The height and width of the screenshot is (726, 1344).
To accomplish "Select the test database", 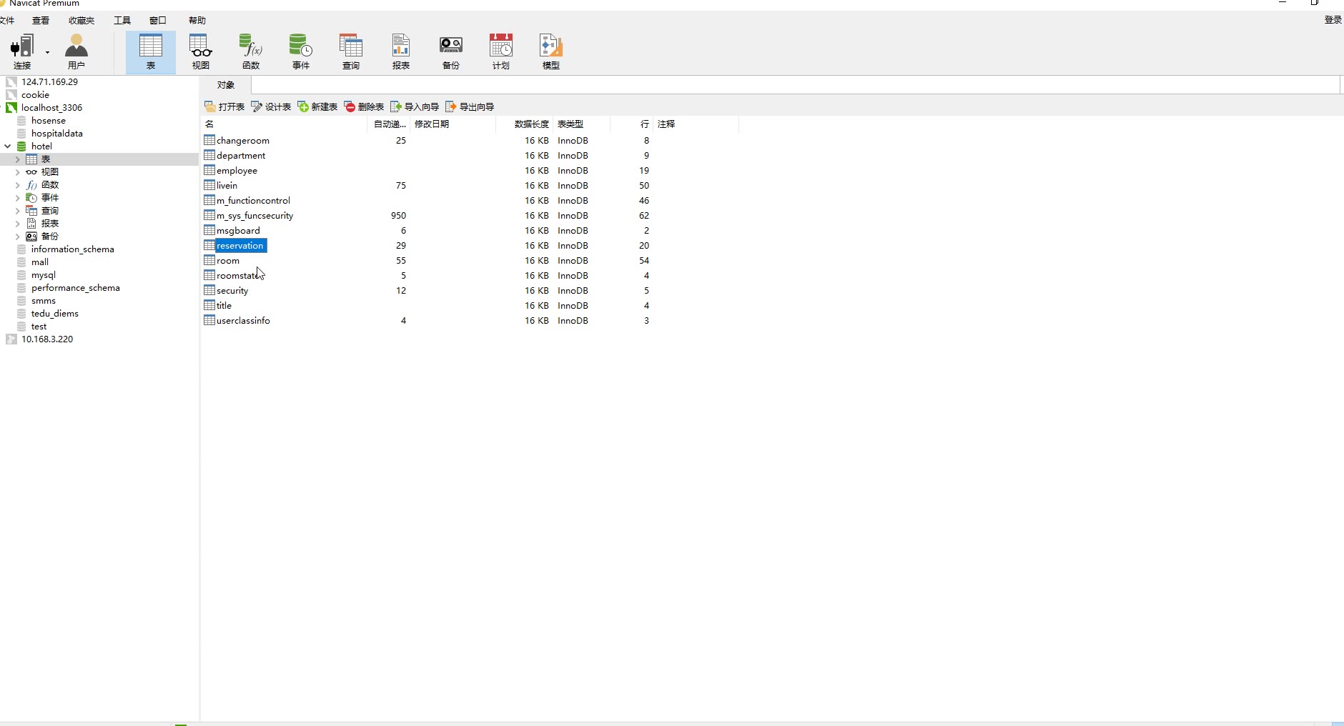I will click(x=39, y=326).
